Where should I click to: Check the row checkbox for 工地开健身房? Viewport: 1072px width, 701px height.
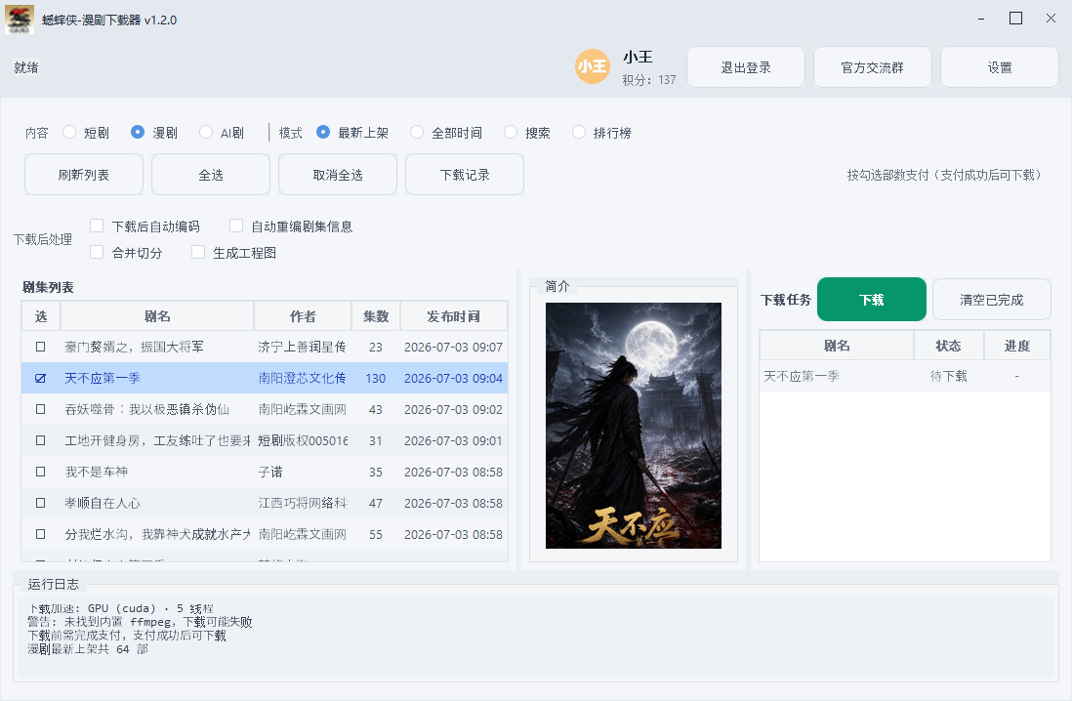(40, 440)
